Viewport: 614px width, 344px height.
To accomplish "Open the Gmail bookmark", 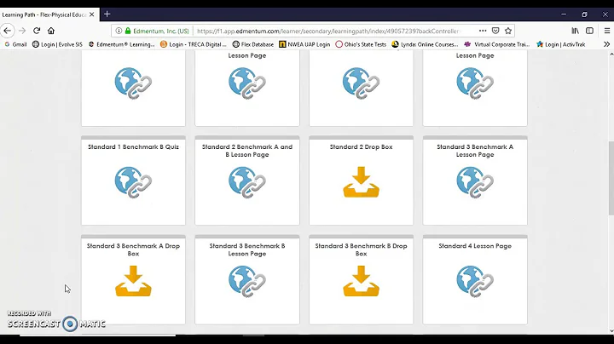I will pyautogui.click(x=15, y=44).
